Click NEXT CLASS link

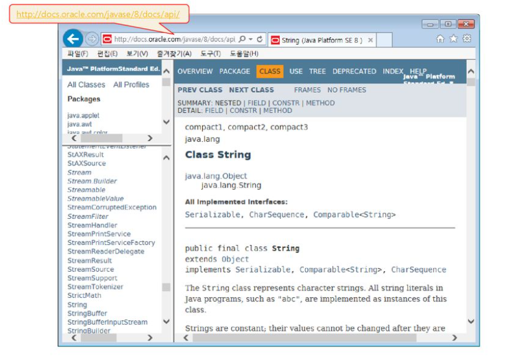coord(251,90)
